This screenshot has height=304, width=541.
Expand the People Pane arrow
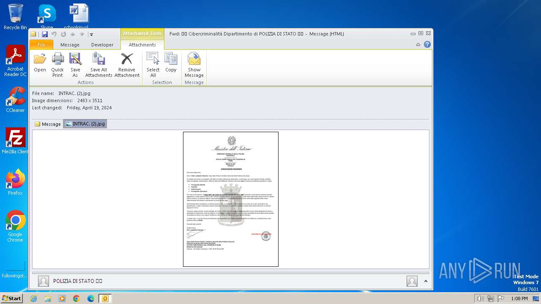tap(426, 281)
